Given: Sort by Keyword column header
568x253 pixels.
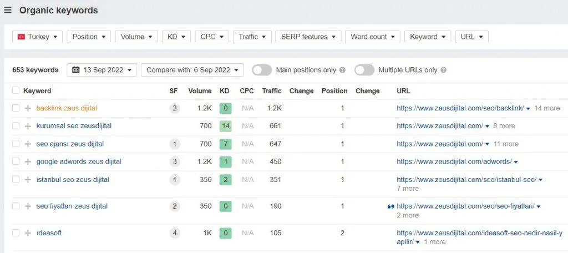Looking at the screenshot, I should coord(37,91).
